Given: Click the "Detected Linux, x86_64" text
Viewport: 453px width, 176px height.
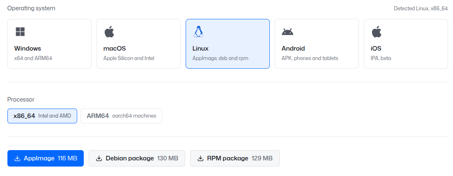Looking at the screenshot, I should (421, 8).
